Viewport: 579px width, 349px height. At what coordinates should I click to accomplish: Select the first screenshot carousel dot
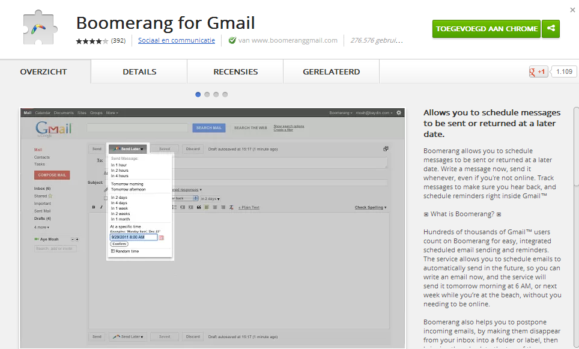click(198, 94)
